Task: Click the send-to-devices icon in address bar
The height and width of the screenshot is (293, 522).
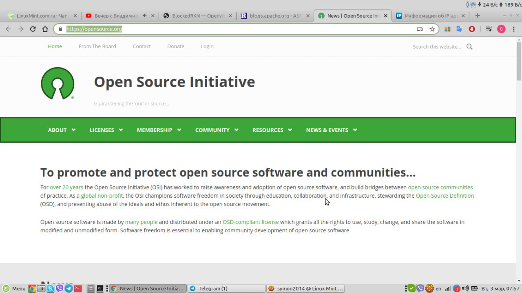Action: (x=420, y=29)
